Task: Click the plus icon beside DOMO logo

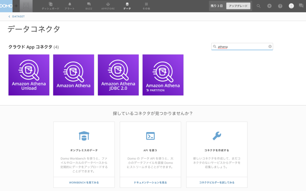Action: tap(16, 6)
